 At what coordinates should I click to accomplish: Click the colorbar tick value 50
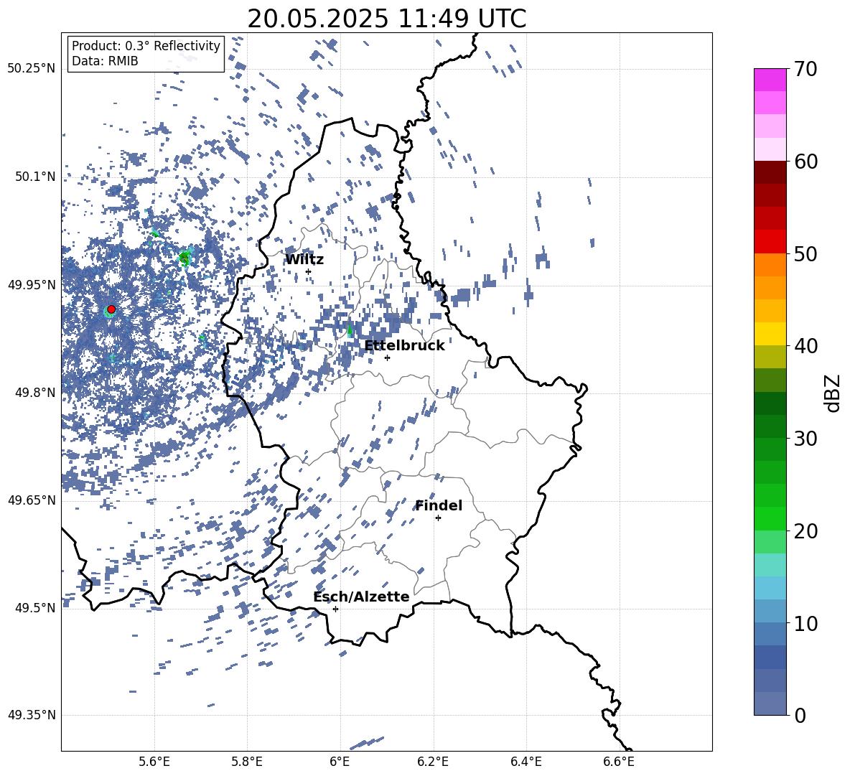(x=805, y=253)
